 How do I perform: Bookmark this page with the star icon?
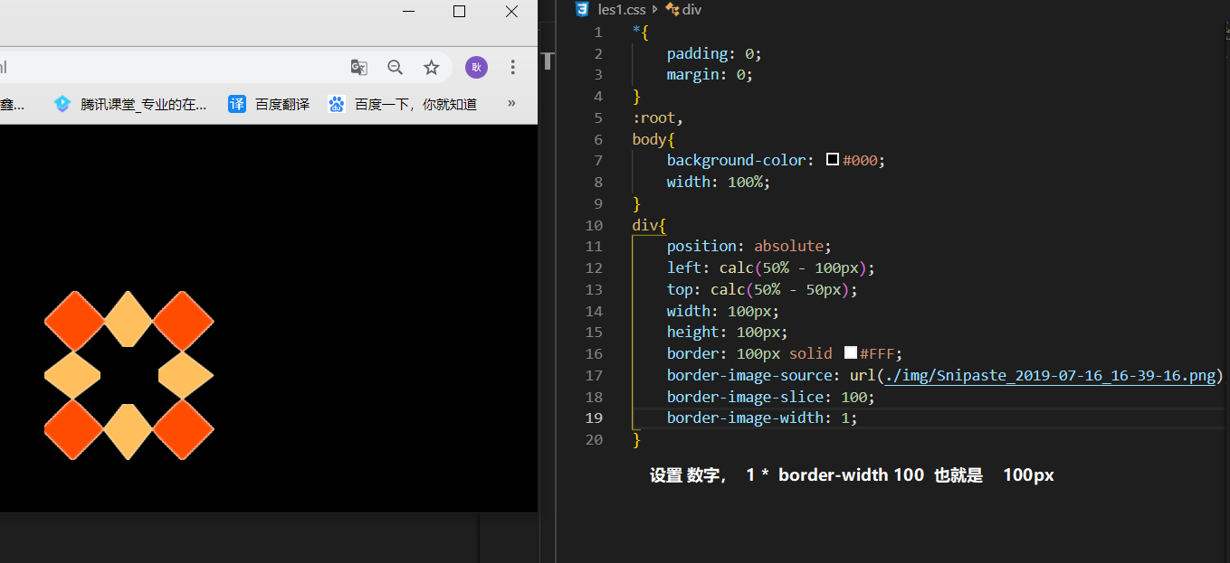tap(432, 67)
